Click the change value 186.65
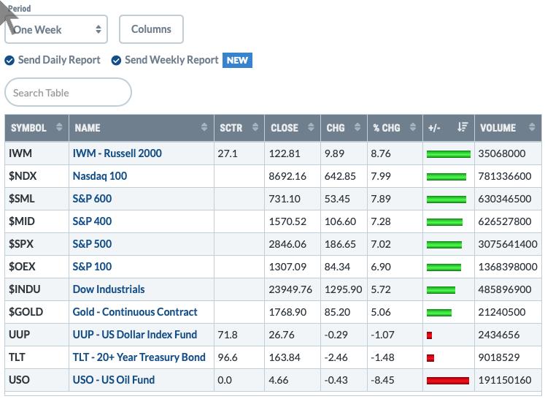The height and width of the screenshot is (399, 545). [x=340, y=244]
